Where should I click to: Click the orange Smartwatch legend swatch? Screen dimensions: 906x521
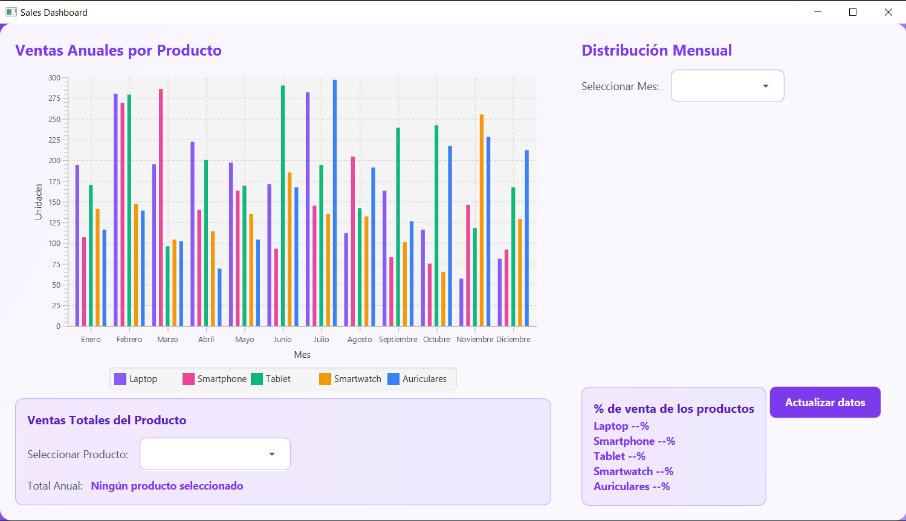tap(325, 379)
